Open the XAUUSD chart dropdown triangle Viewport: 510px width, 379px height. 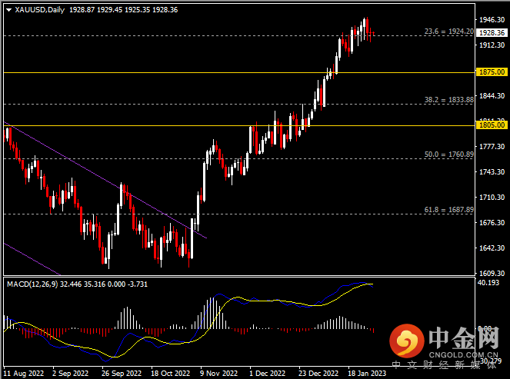pos(8,10)
